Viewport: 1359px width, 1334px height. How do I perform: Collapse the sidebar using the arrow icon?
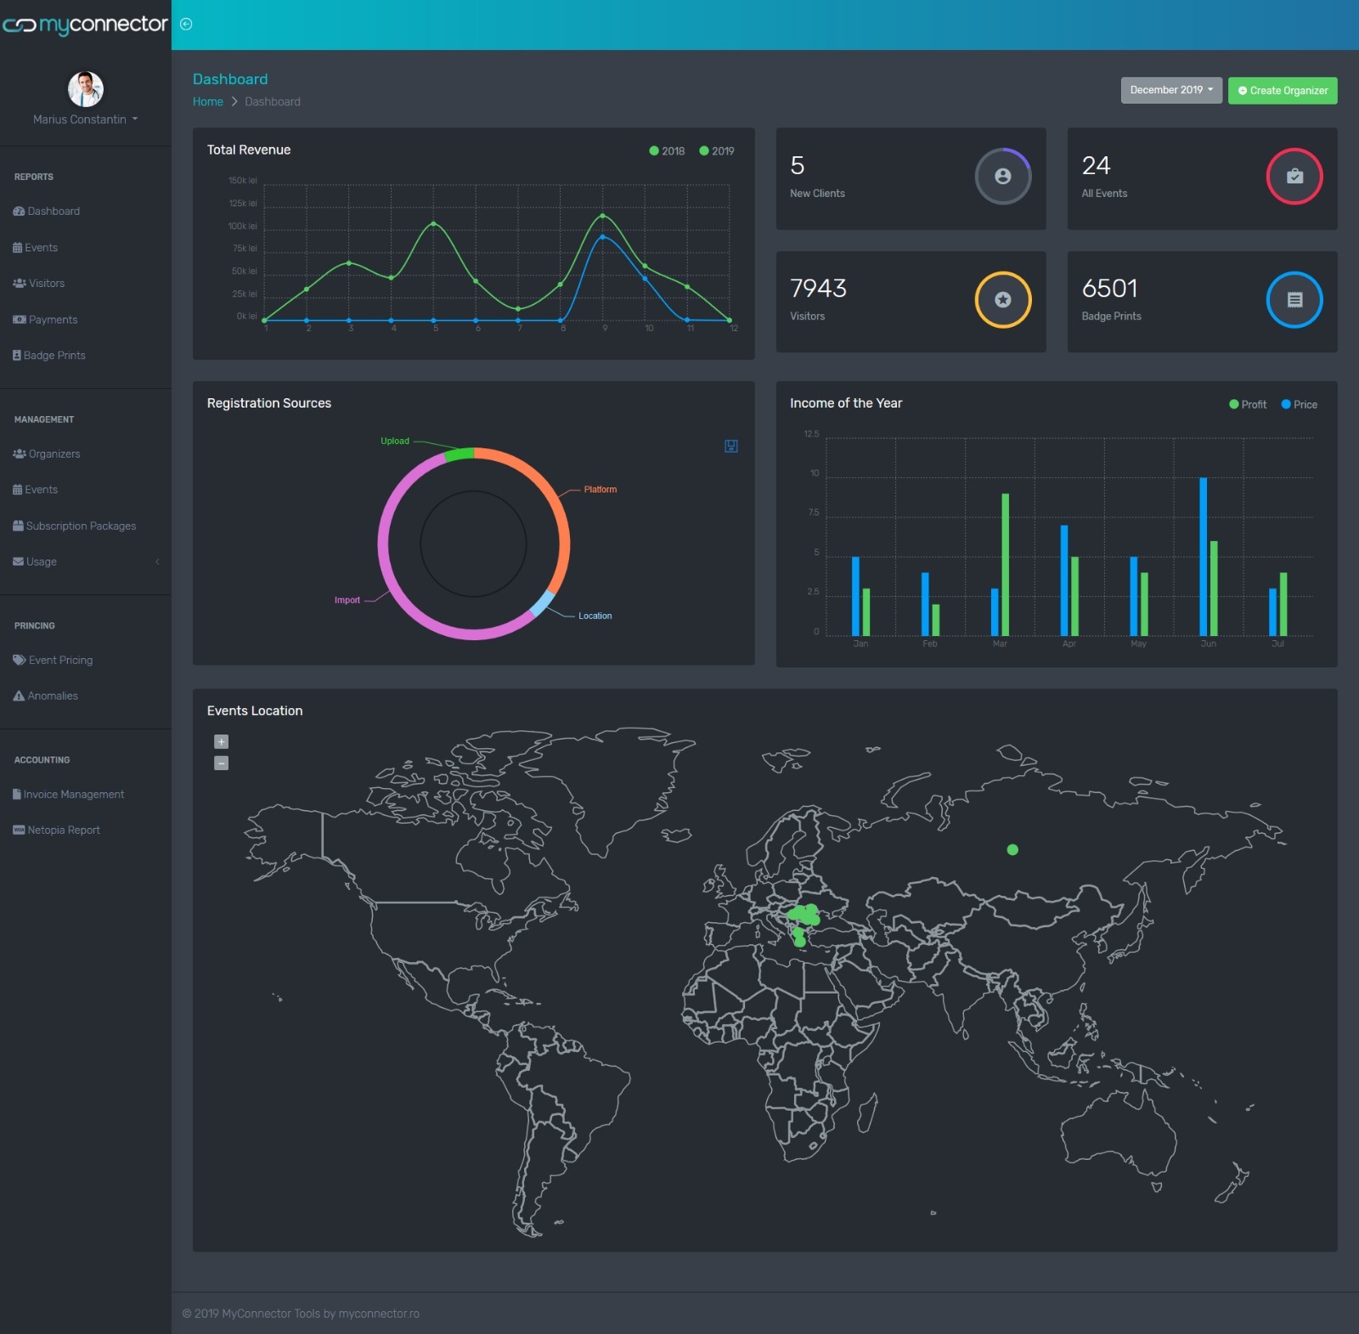tap(186, 25)
